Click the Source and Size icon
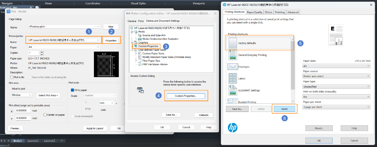377x147 pixels. [x=140, y=35]
